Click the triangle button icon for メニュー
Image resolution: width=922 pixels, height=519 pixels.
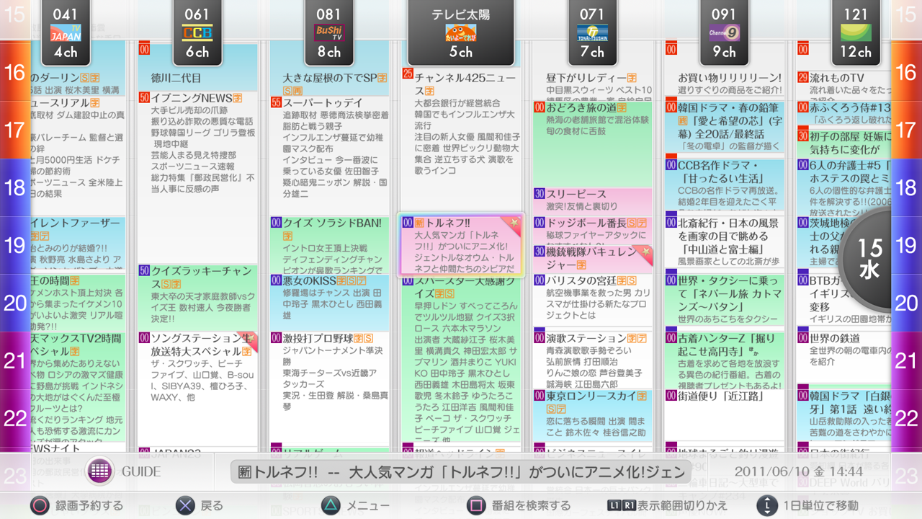[331, 506]
